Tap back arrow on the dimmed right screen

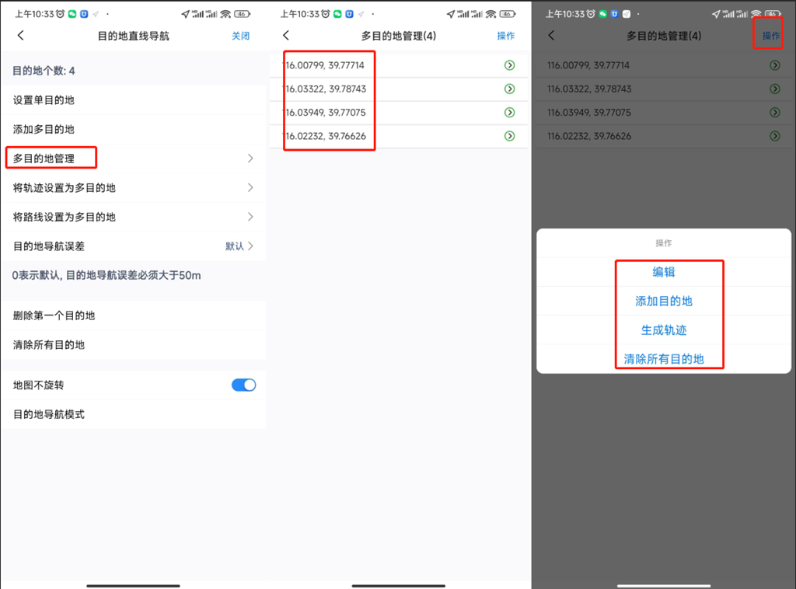point(551,36)
